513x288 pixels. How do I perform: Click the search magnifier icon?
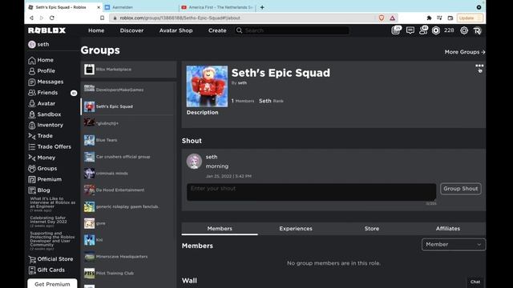tap(239, 30)
